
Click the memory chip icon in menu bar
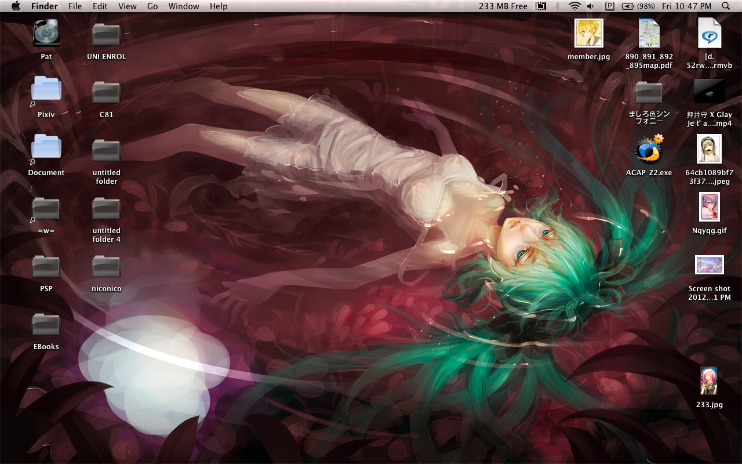coord(541,6)
